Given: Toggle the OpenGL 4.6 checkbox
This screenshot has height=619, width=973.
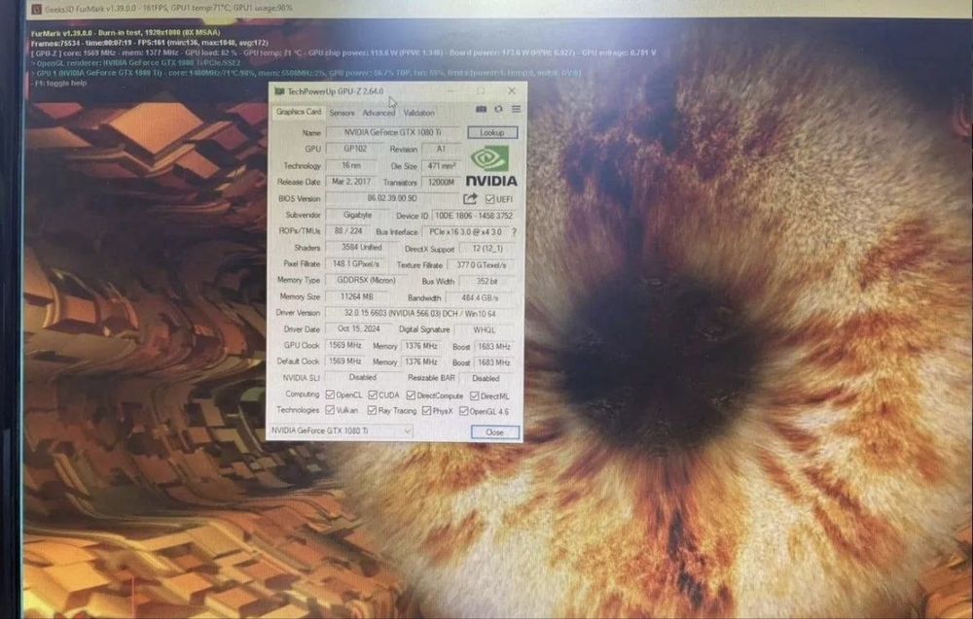Looking at the screenshot, I should tap(463, 411).
